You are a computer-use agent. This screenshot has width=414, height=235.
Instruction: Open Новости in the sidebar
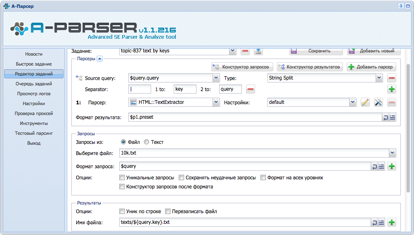pos(34,54)
